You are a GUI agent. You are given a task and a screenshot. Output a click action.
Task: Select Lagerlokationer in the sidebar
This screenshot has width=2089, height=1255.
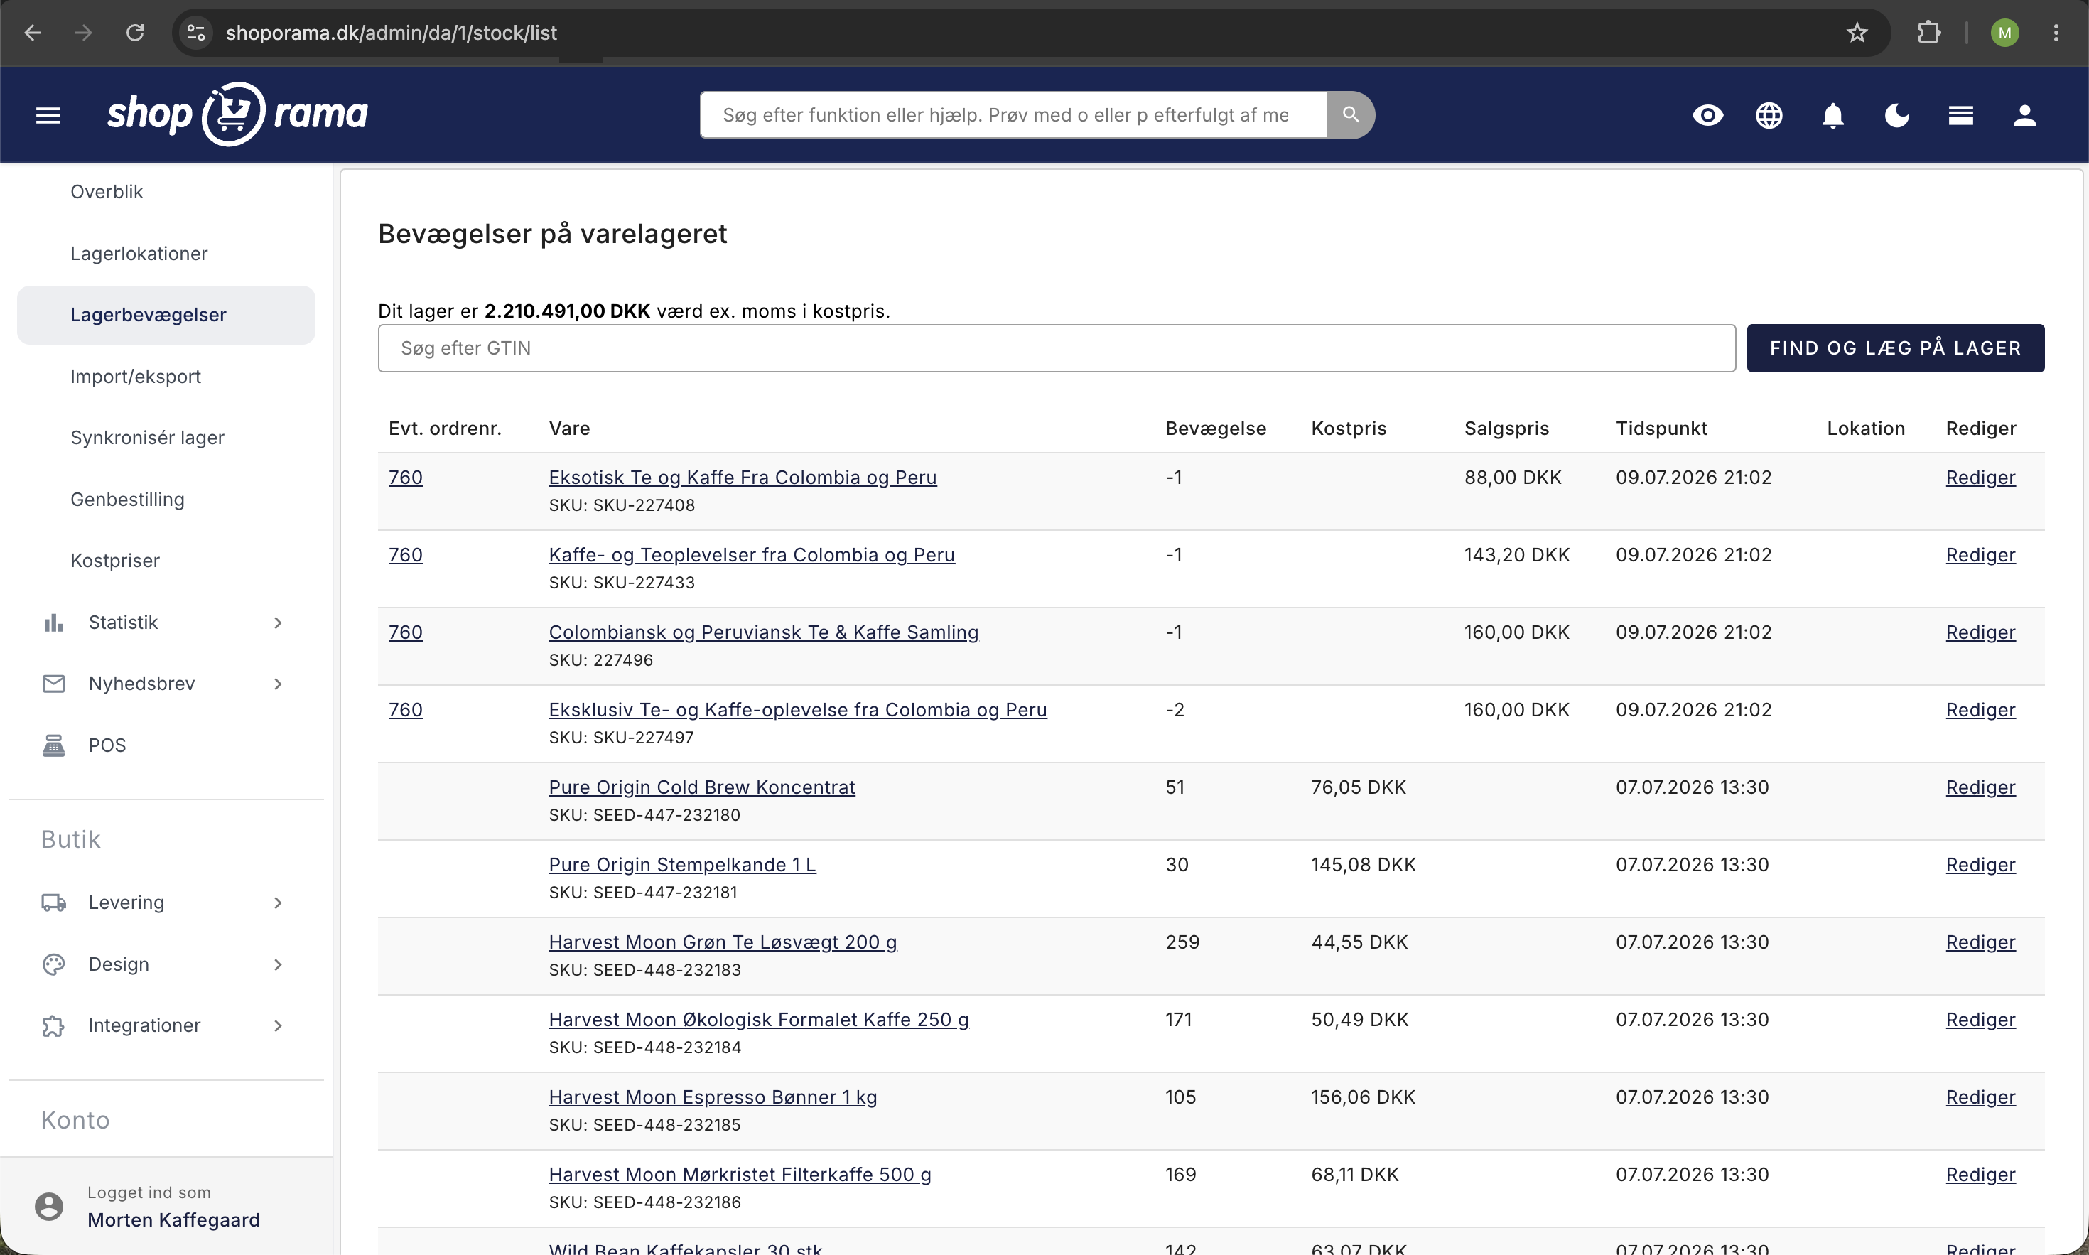[139, 253]
